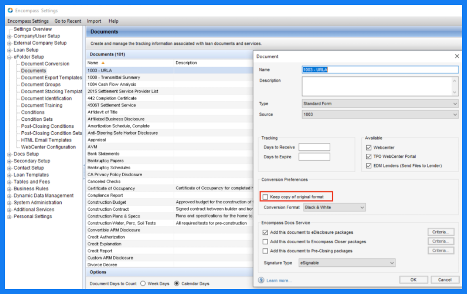467x294 pixels.
Task: Expand the Docs Setup tree node
Action: pos(9,154)
